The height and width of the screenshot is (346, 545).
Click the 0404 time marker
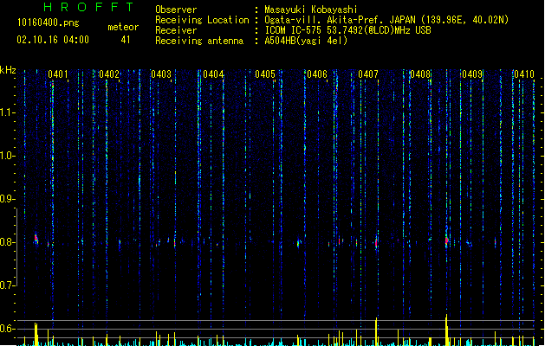pos(213,74)
